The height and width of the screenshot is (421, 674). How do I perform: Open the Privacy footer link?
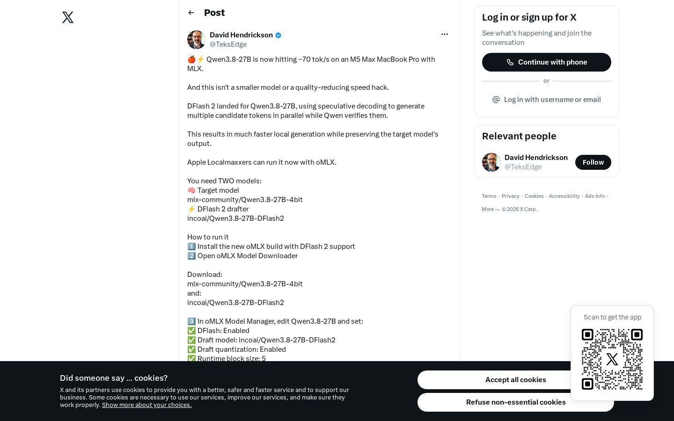tap(511, 196)
